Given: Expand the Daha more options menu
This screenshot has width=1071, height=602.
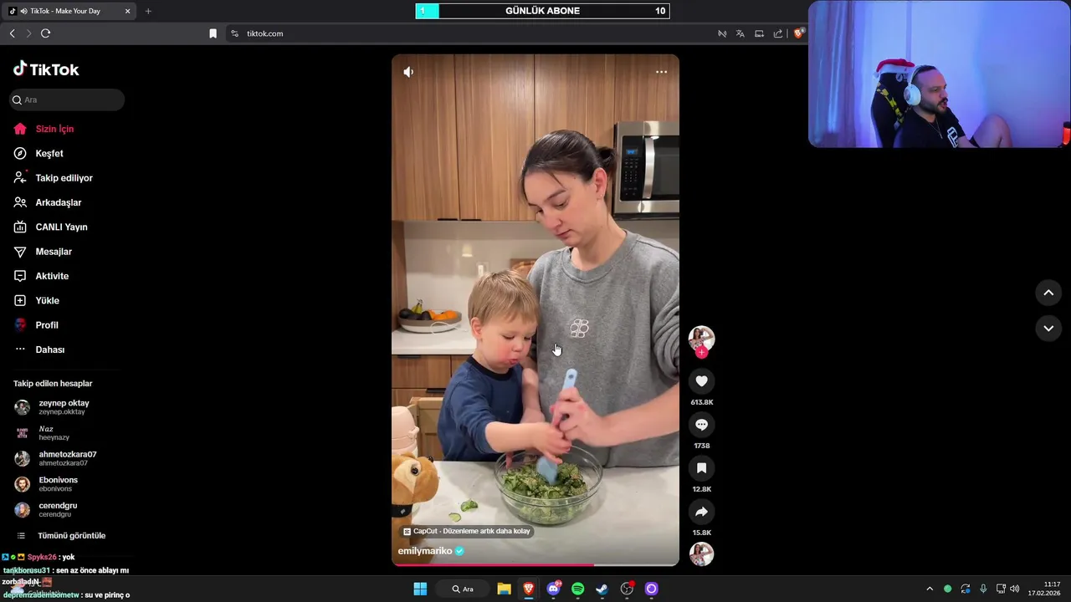Looking at the screenshot, I should click(49, 349).
